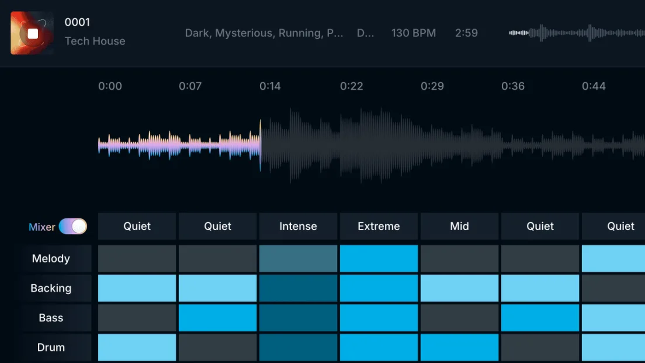Click the track title 0001
The width and height of the screenshot is (645, 363).
77,22
